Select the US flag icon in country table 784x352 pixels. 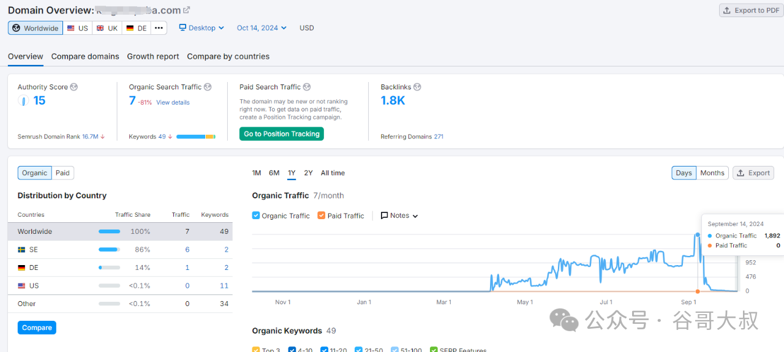[21, 286]
